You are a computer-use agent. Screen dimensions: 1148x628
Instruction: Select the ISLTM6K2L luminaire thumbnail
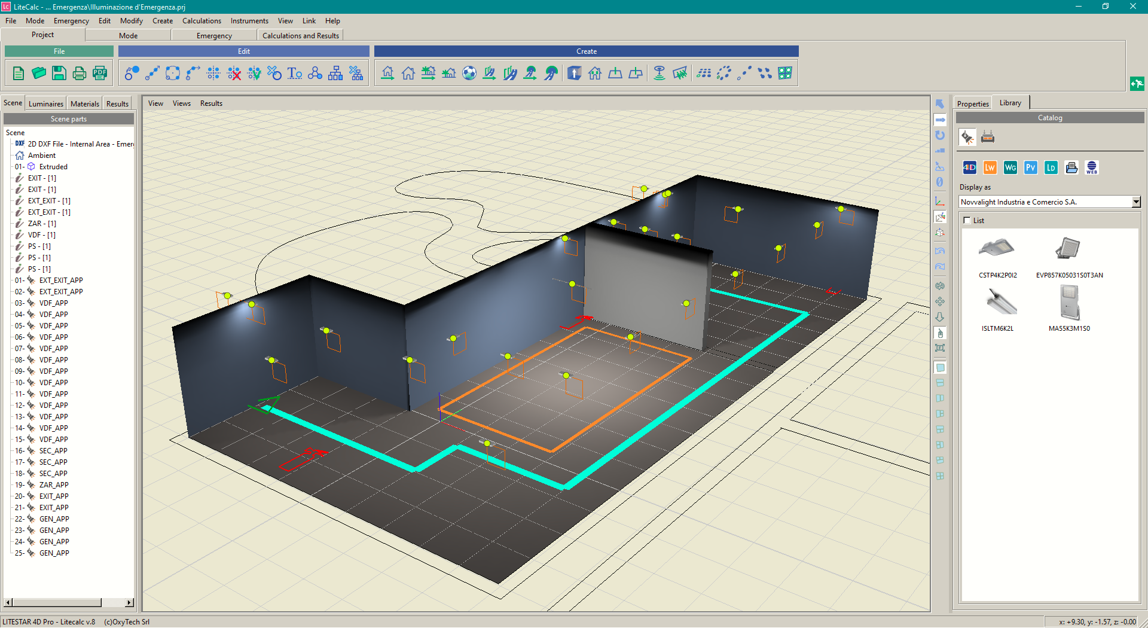click(x=997, y=310)
